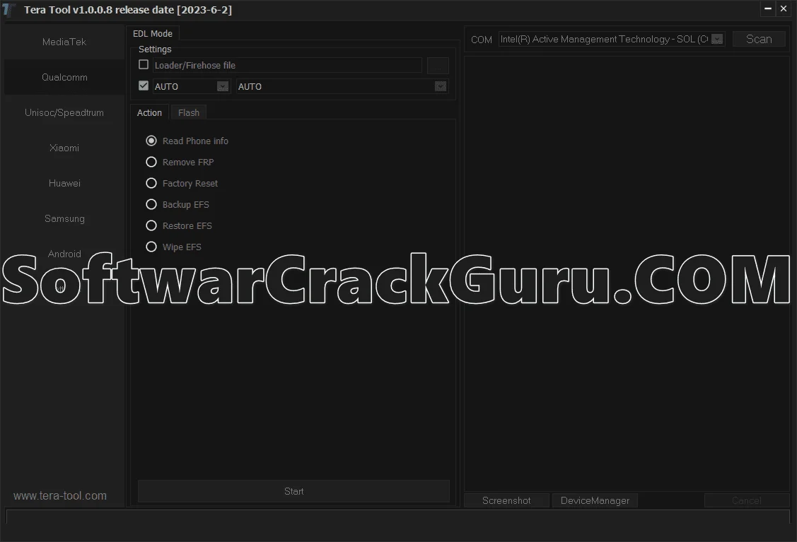Select the Backup EFS option
The height and width of the screenshot is (542, 797).
(178, 204)
